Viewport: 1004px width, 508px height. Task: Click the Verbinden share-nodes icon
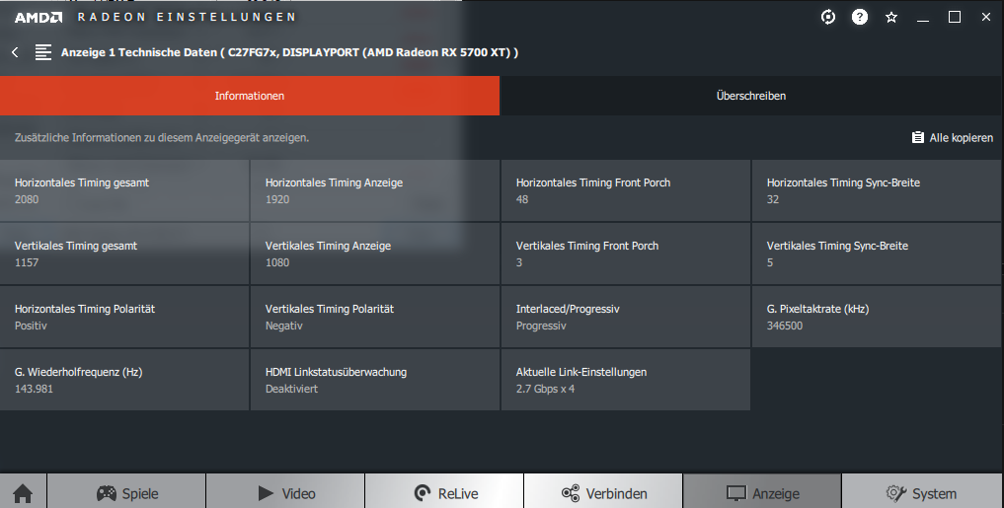pos(571,493)
